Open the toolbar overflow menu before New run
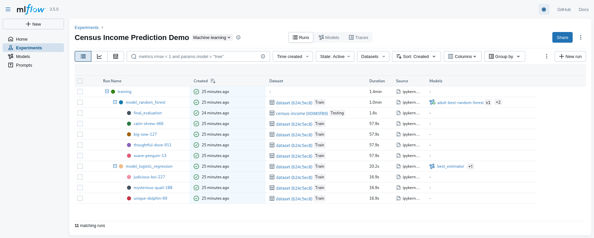594x238 pixels. [546, 56]
